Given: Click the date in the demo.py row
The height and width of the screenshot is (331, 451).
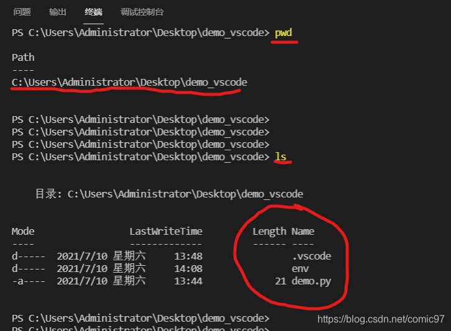Looking at the screenshot, I should click(82, 281).
